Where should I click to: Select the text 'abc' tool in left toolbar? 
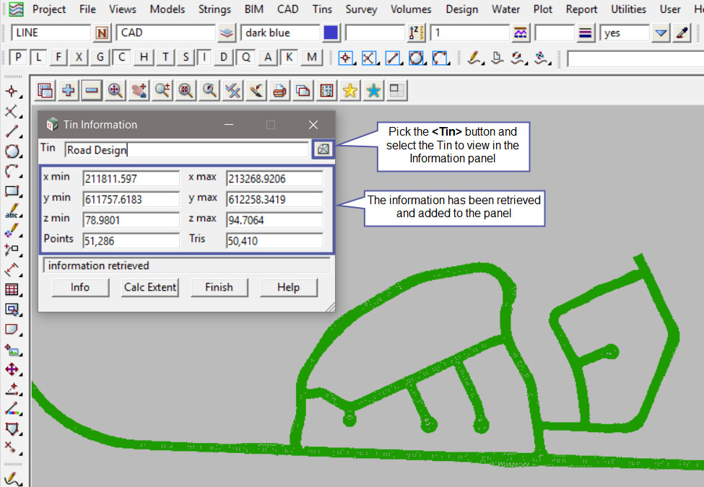click(12, 212)
